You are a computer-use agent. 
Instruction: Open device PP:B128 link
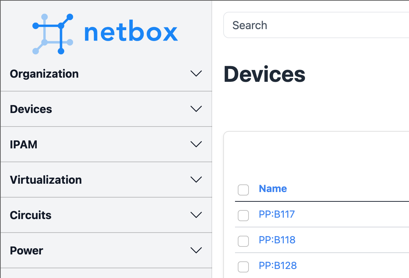pyautogui.click(x=278, y=266)
